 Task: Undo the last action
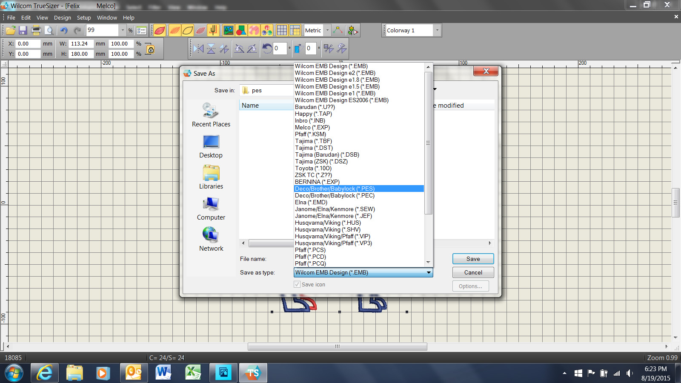[x=64, y=30]
